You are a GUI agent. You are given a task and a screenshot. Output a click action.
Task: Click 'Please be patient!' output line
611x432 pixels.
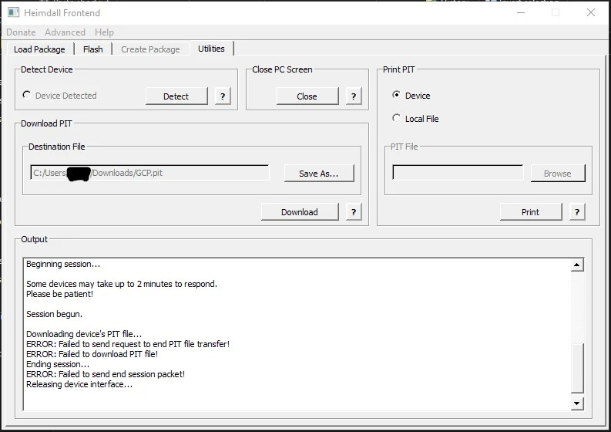click(59, 294)
